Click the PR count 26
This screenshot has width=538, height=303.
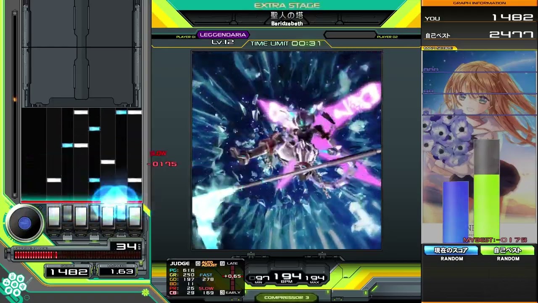190,289
